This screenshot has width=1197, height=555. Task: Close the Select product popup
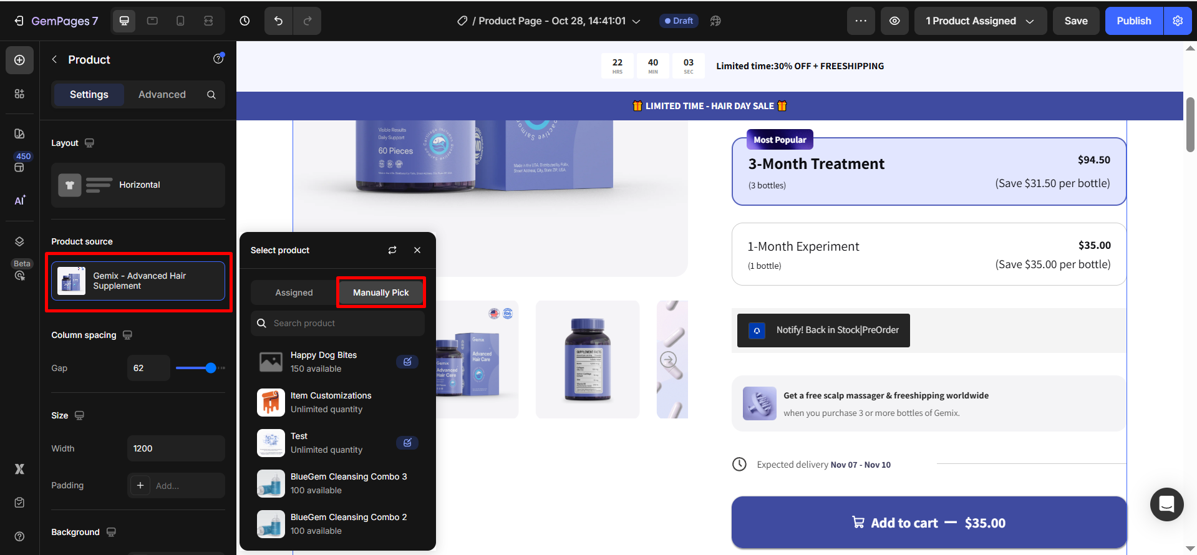[417, 250]
